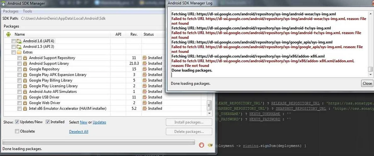Check the Android 1.6 (API 4) checkbox

point(14,41)
